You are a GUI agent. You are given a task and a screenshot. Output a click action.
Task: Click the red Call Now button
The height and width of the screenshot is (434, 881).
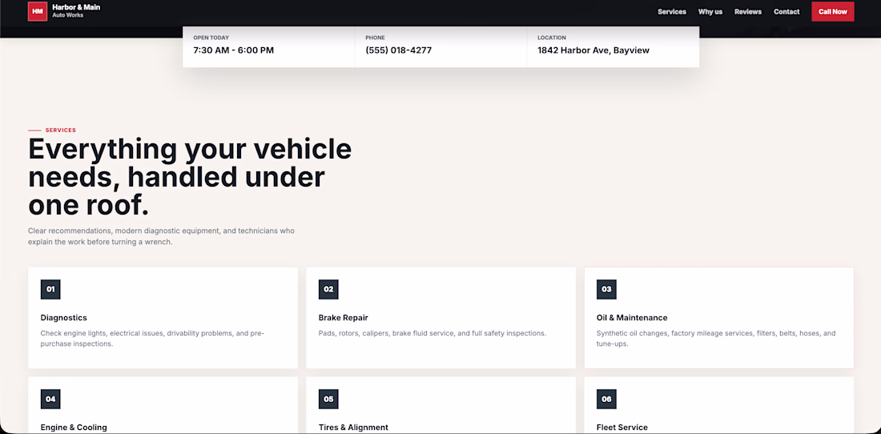click(833, 12)
